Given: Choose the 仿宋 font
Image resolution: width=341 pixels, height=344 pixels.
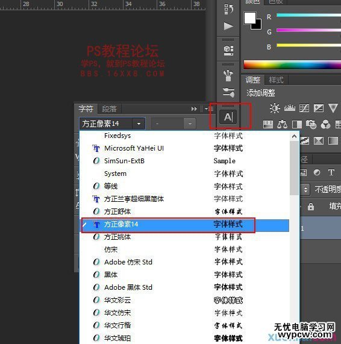Looking at the screenshot, I should coord(184,249).
